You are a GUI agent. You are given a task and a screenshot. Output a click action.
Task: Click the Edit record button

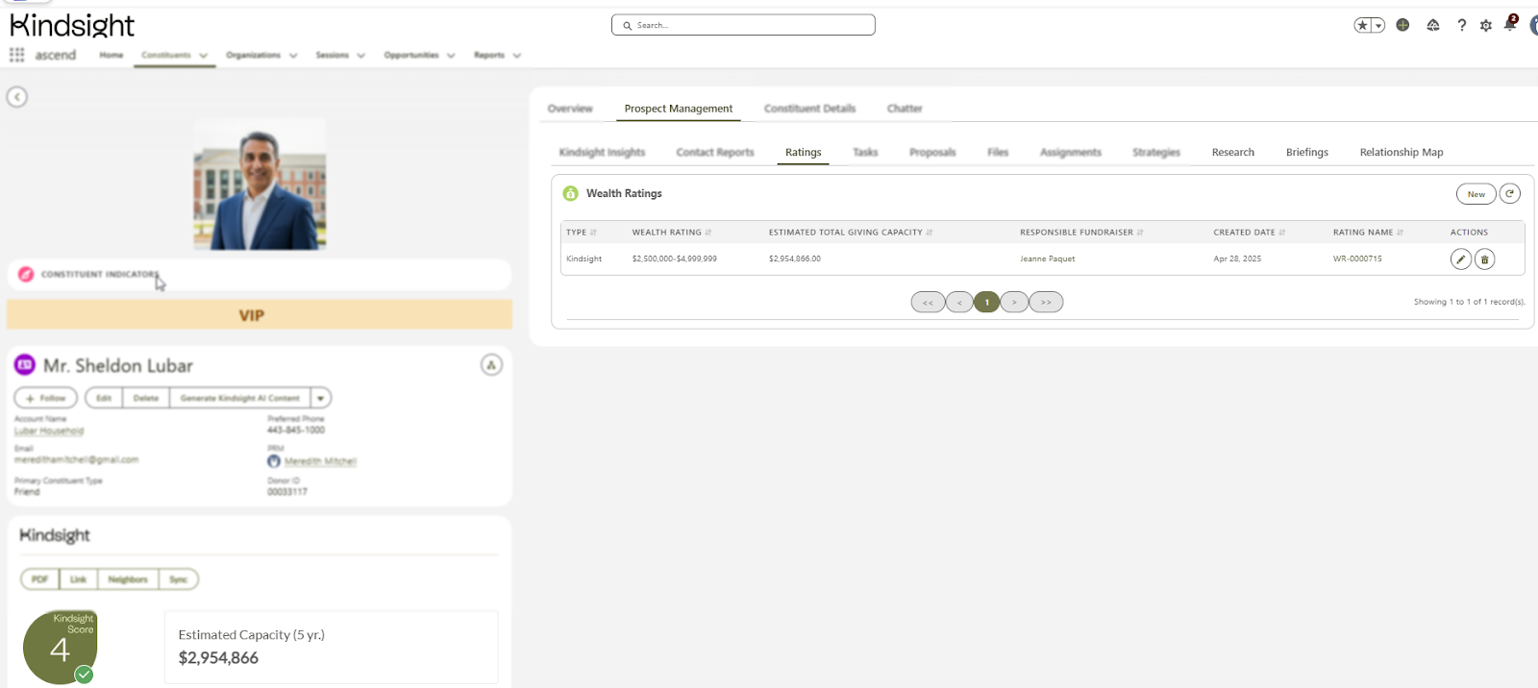[104, 398]
